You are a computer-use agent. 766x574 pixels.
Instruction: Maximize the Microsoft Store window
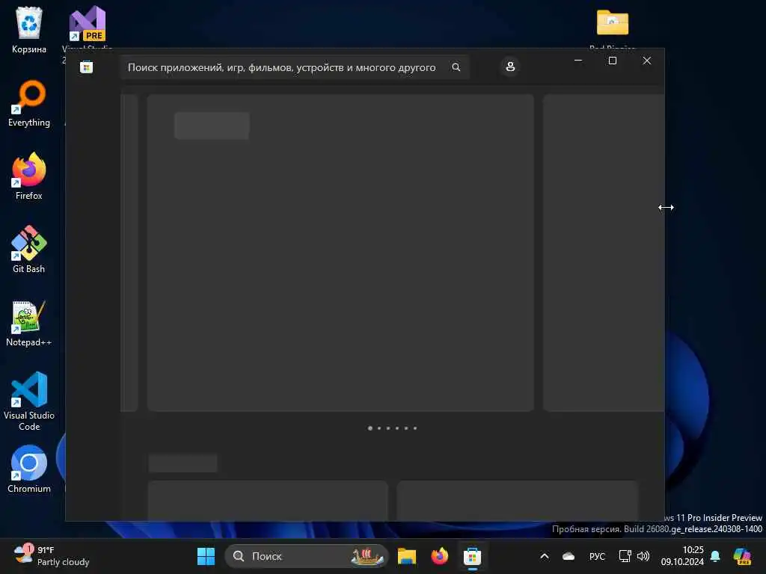tap(612, 61)
